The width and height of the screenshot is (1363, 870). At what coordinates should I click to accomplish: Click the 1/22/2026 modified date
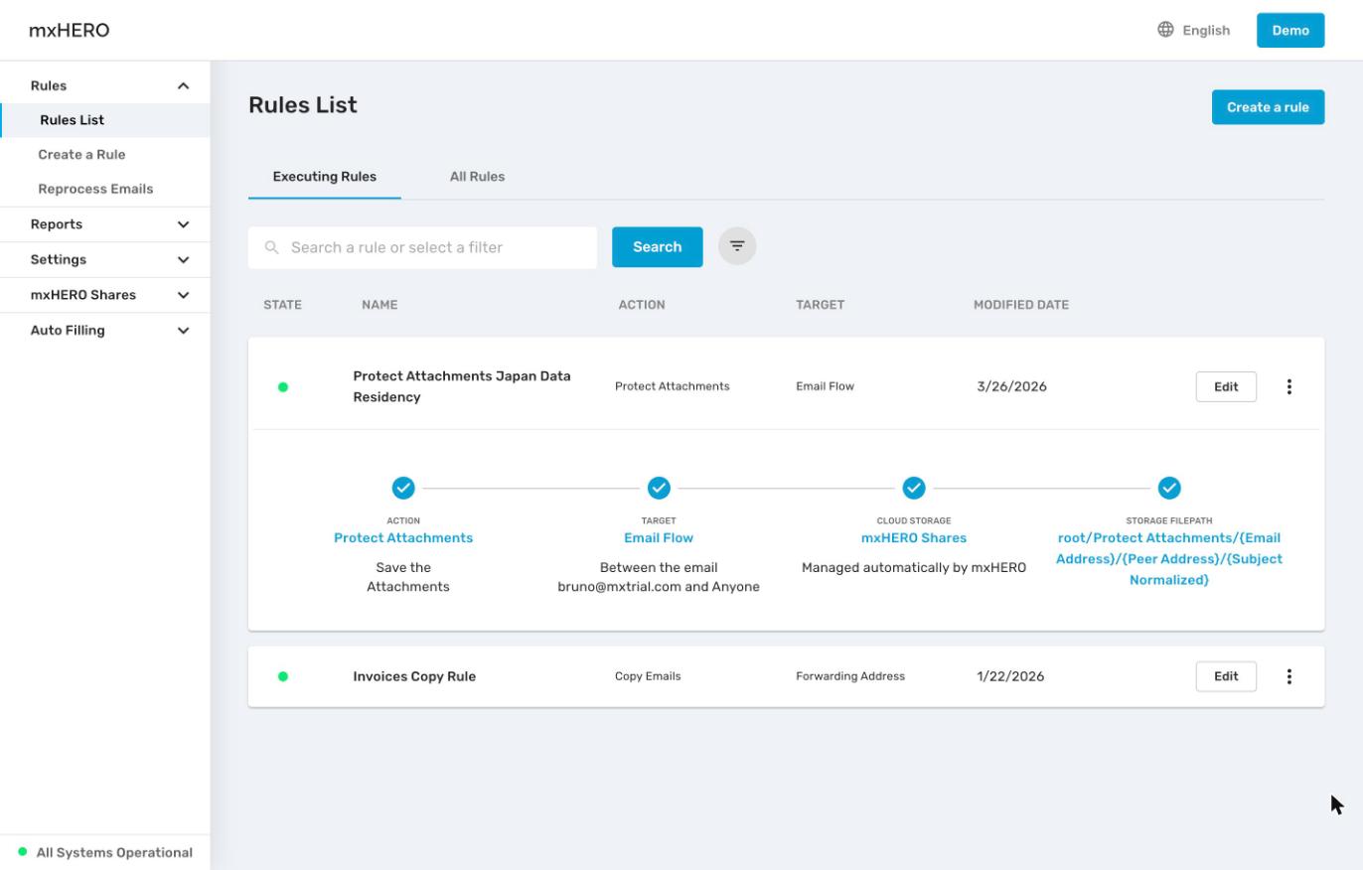(x=1010, y=676)
